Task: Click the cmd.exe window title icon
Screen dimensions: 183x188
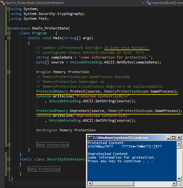Action: click(90, 138)
